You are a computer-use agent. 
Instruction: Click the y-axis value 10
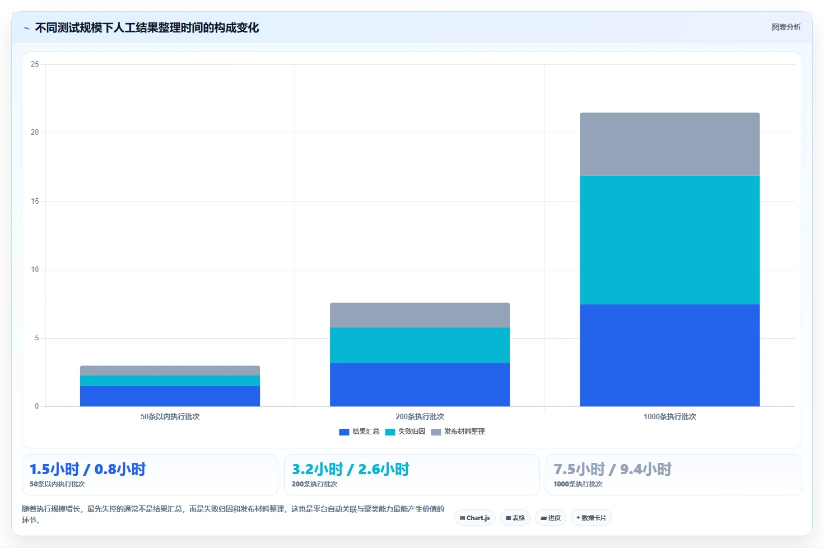(x=35, y=270)
